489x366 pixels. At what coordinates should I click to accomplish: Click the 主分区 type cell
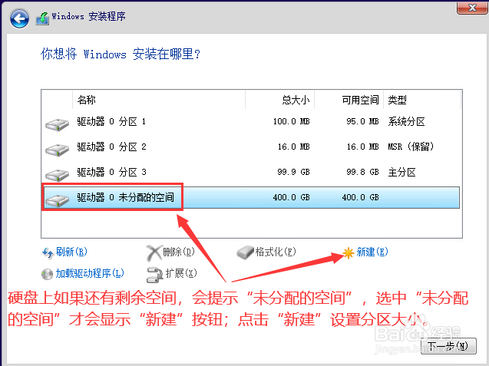(x=401, y=172)
